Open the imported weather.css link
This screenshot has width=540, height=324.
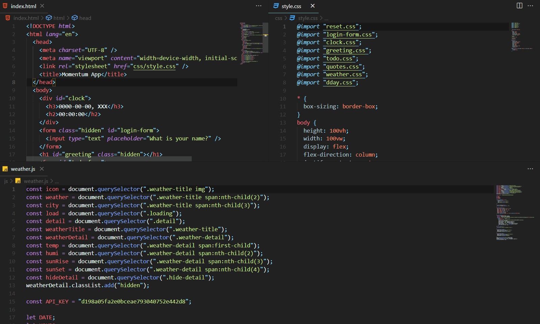coord(344,75)
